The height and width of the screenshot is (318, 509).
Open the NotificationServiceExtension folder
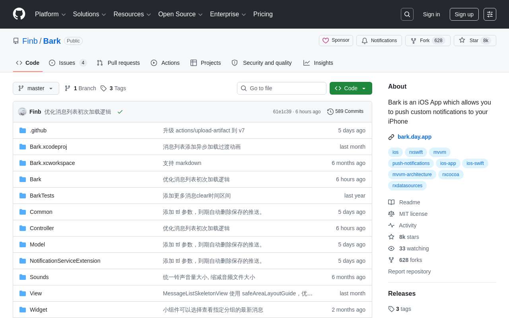click(65, 261)
